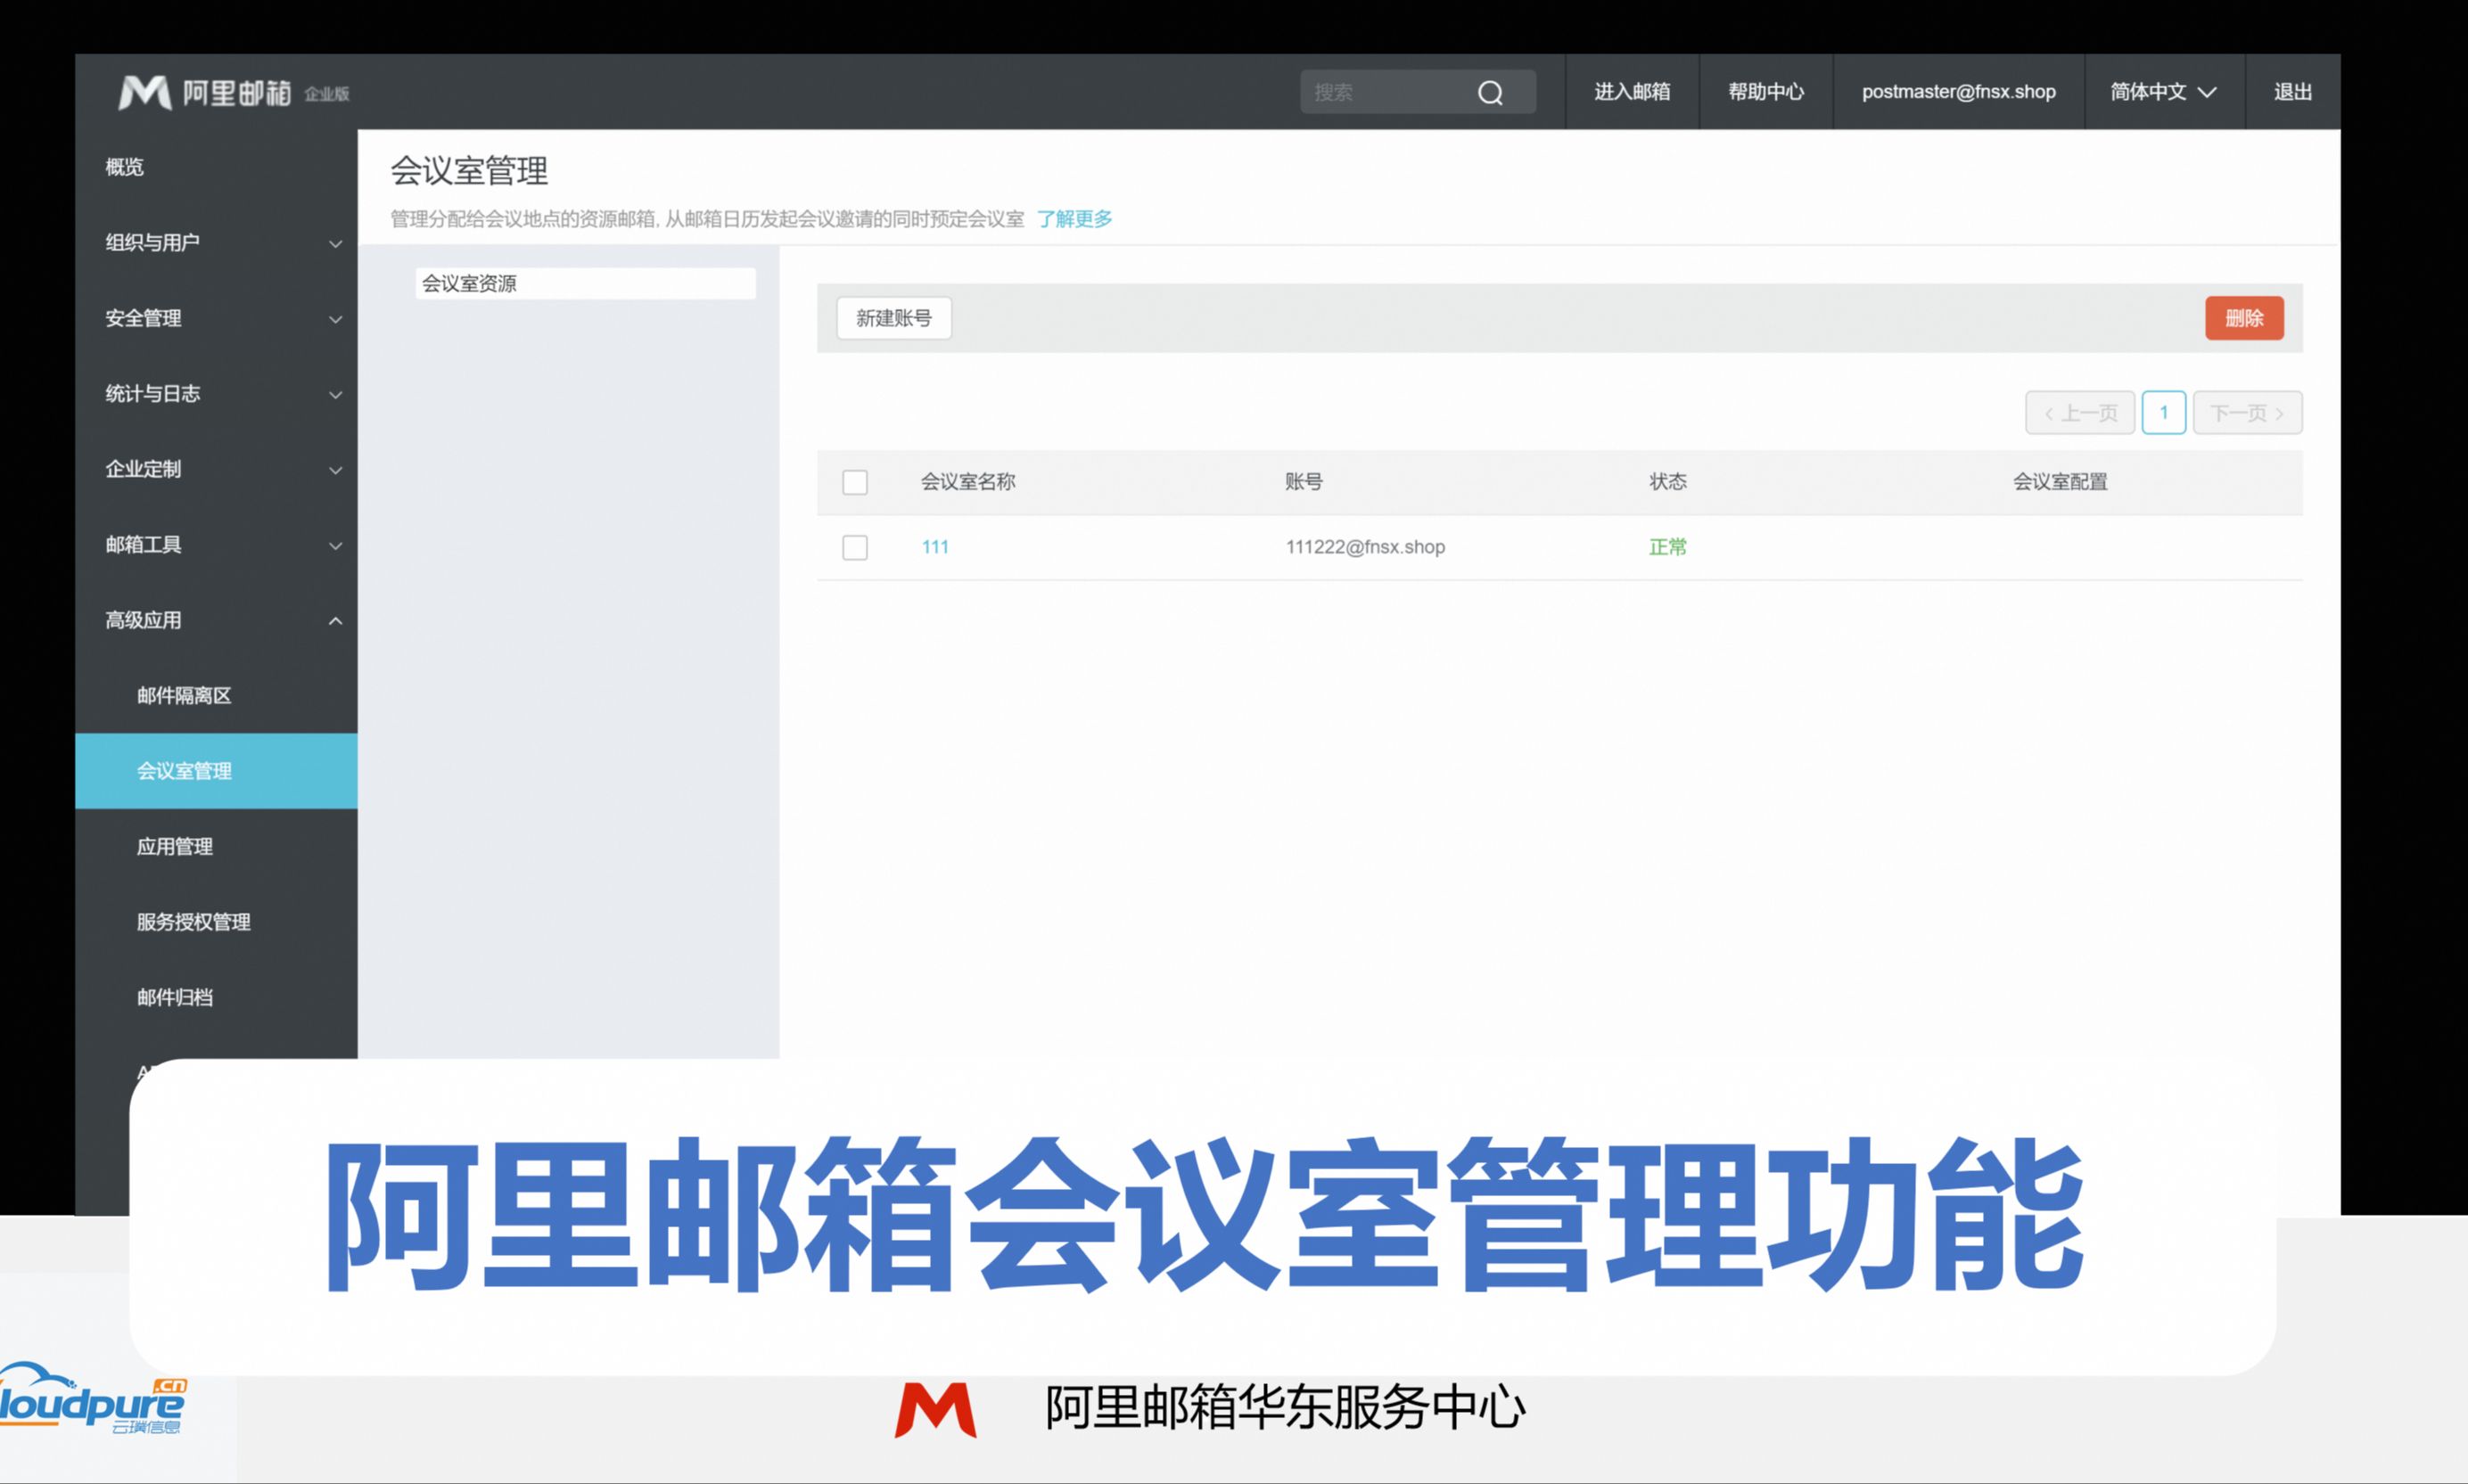Screen dimensions: 2468x1484
Task: Click the search magnifier icon
Action: (1490, 91)
